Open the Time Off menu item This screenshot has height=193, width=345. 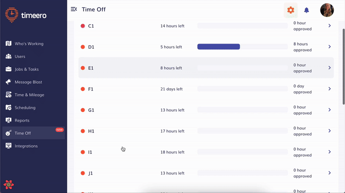[x=23, y=133]
